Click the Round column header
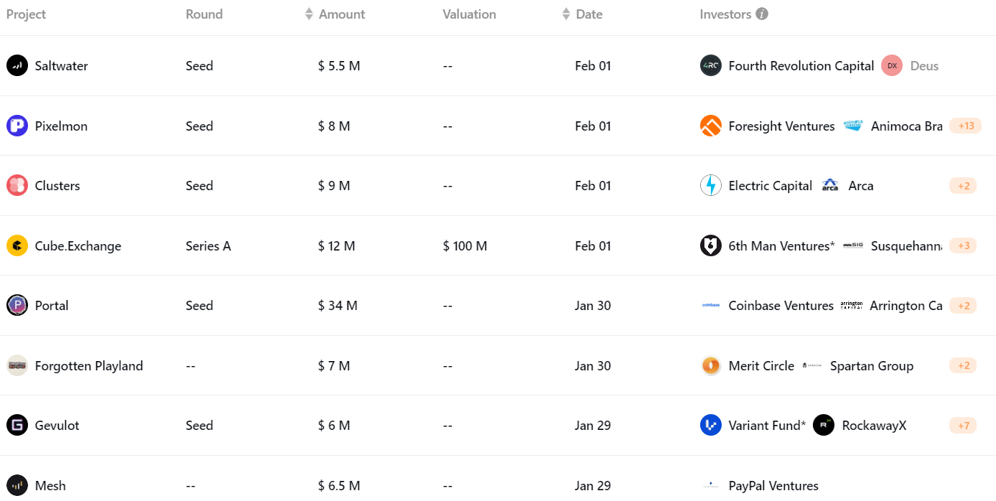 click(204, 14)
